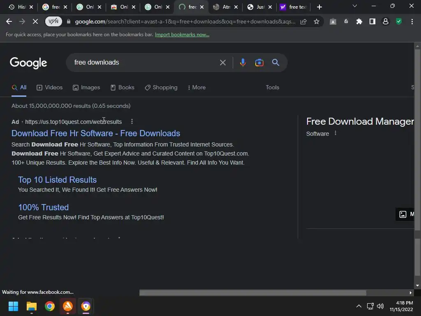Open the '100% Trusted' sitelink

pos(44,207)
